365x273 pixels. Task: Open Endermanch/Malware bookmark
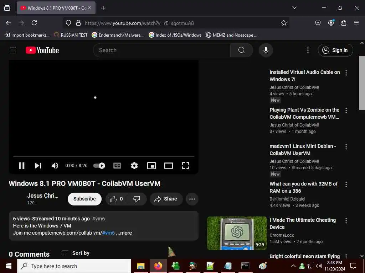pos(118,35)
